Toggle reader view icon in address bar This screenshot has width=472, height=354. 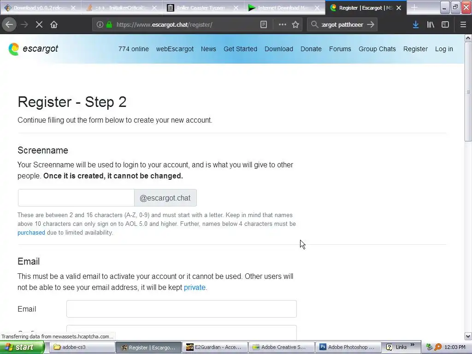click(263, 25)
